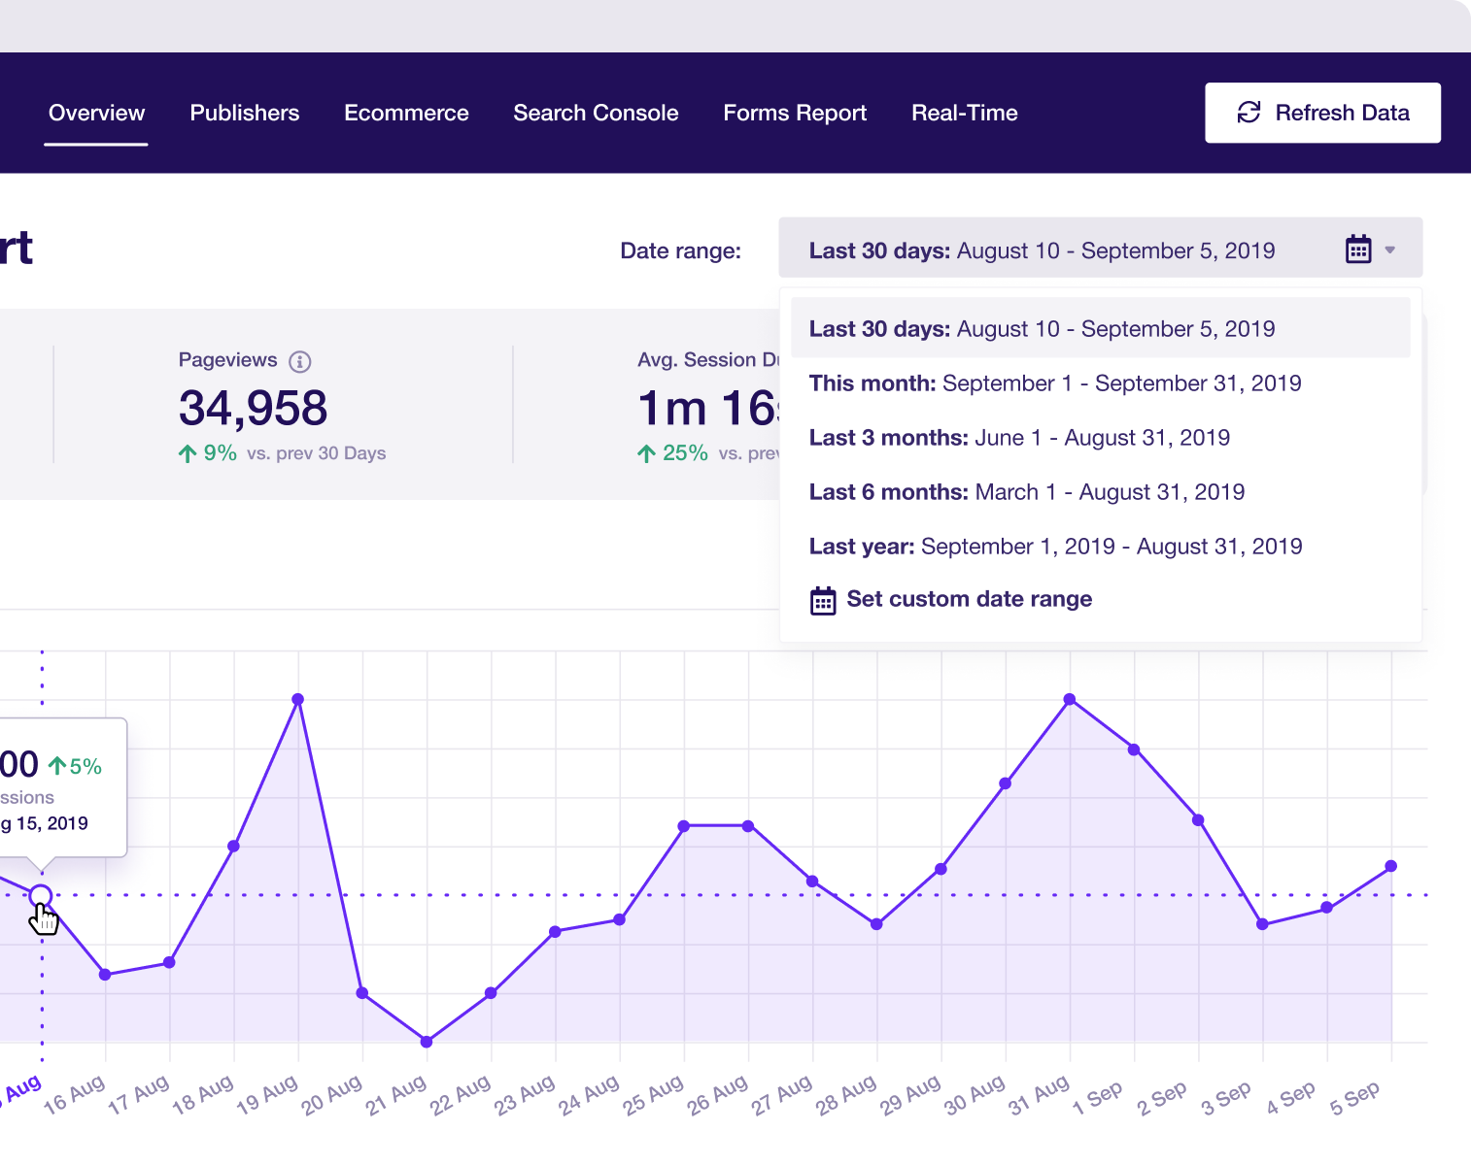Open Set custom date range
Viewport: 1471px width, 1165px height.
click(x=969, y=599)
